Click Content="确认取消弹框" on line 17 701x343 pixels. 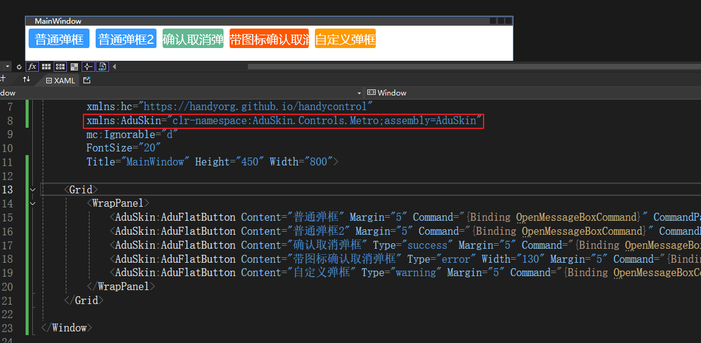click(304, 244)
